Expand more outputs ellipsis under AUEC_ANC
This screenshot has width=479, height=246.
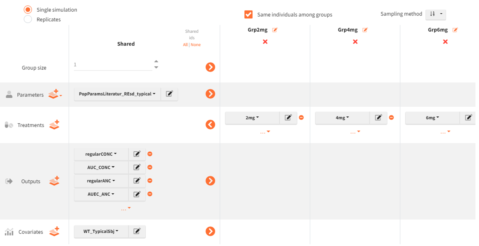[x=126, y=209]
